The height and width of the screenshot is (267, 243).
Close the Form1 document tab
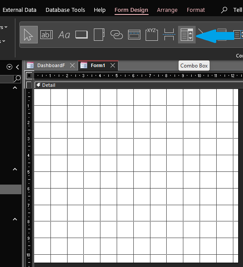113,65
